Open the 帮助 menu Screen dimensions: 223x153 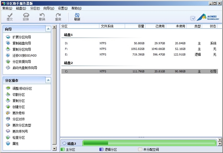(x=76, y=8)
